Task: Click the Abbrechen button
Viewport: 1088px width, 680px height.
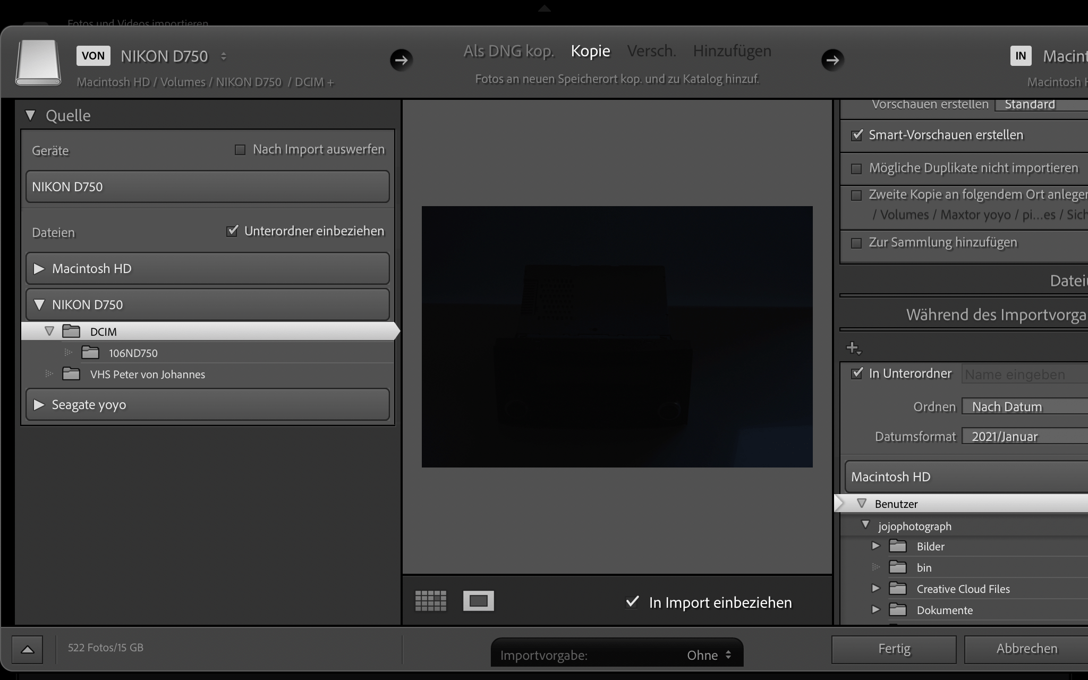Action: point(1027,649)
